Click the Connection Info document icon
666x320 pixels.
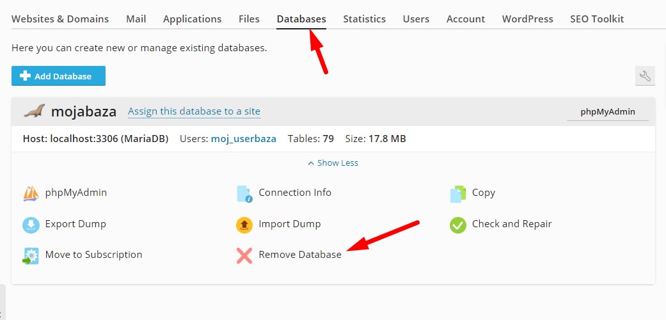244,194
